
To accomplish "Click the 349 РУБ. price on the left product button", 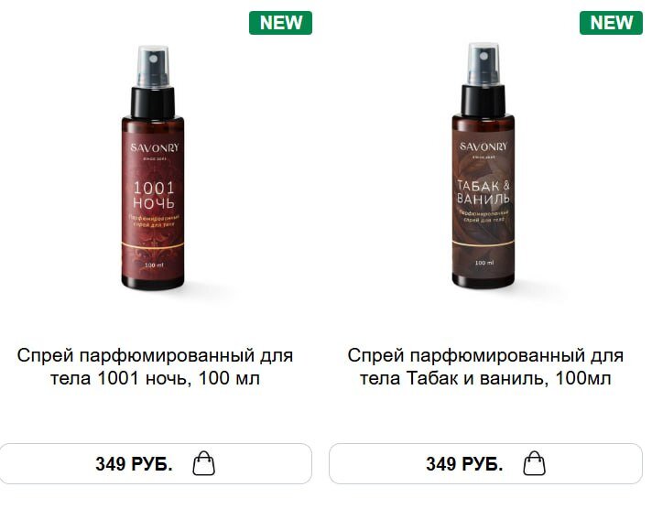I will (134, 463).
